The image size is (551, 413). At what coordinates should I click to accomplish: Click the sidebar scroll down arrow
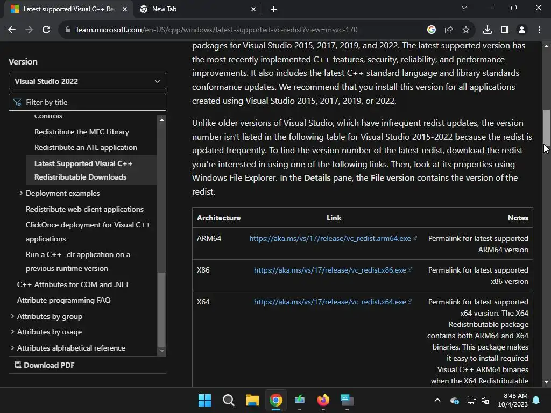pyautogui.click(x=161, y=351)
